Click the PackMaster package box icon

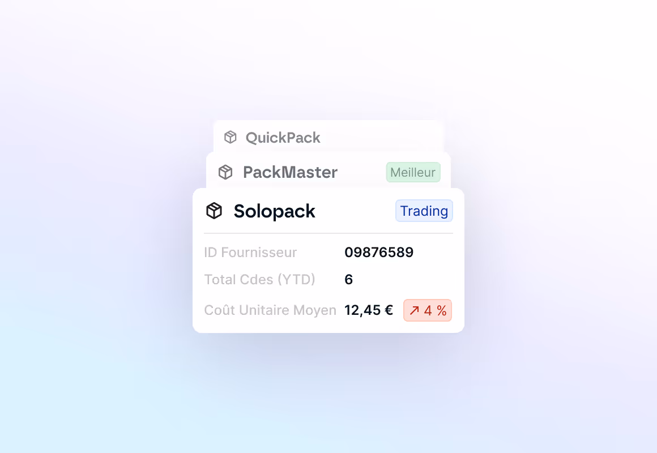(x=225, y=172)
